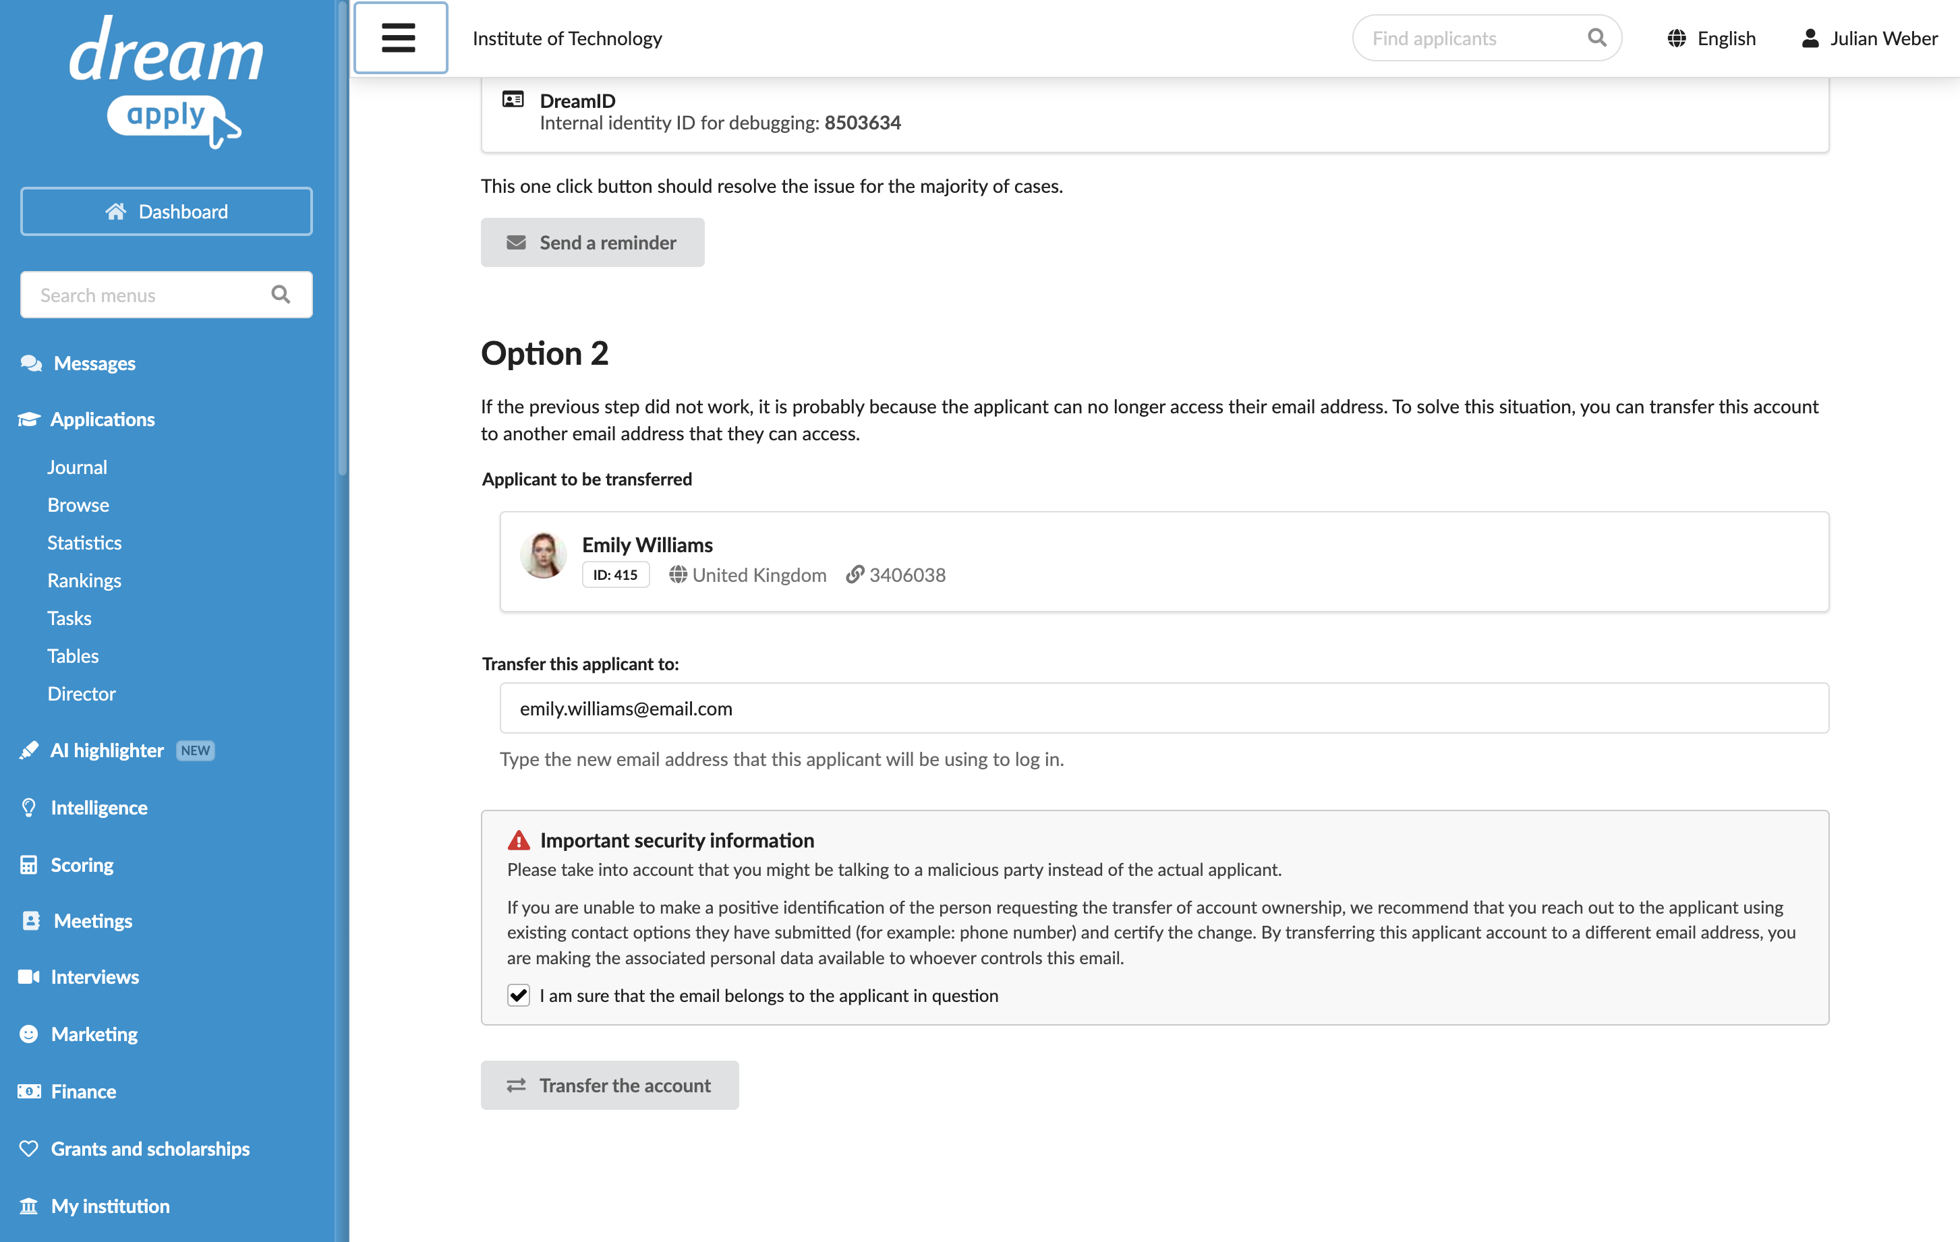
Task: Expand the Meetings sidebar section
Action: [x=93, y=920]
